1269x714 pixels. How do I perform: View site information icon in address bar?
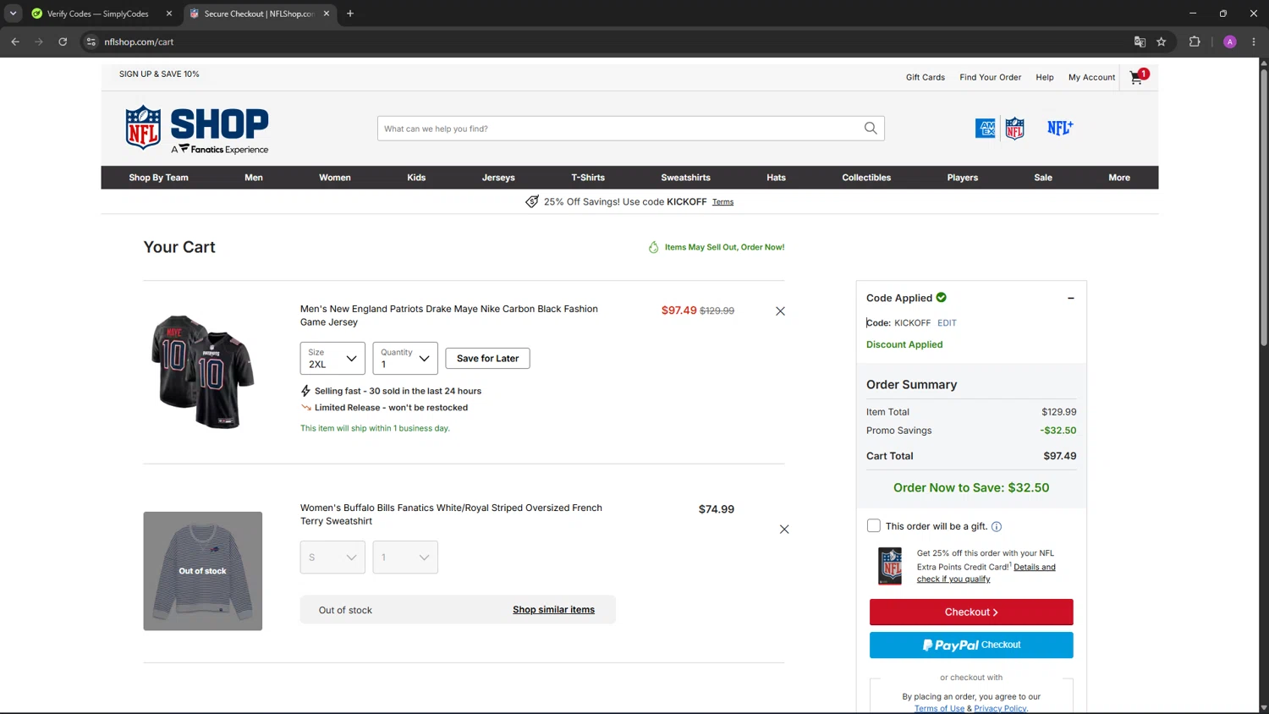click(x=91, y=41)
